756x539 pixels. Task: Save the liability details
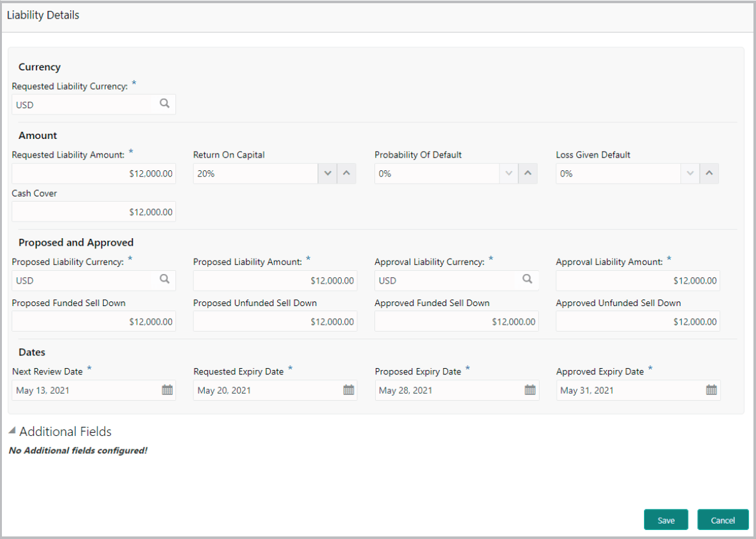[x=666, y=520]
